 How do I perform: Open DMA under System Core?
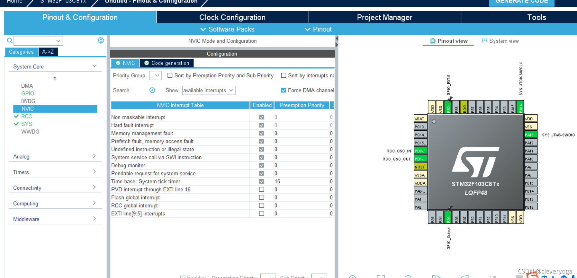27,86
